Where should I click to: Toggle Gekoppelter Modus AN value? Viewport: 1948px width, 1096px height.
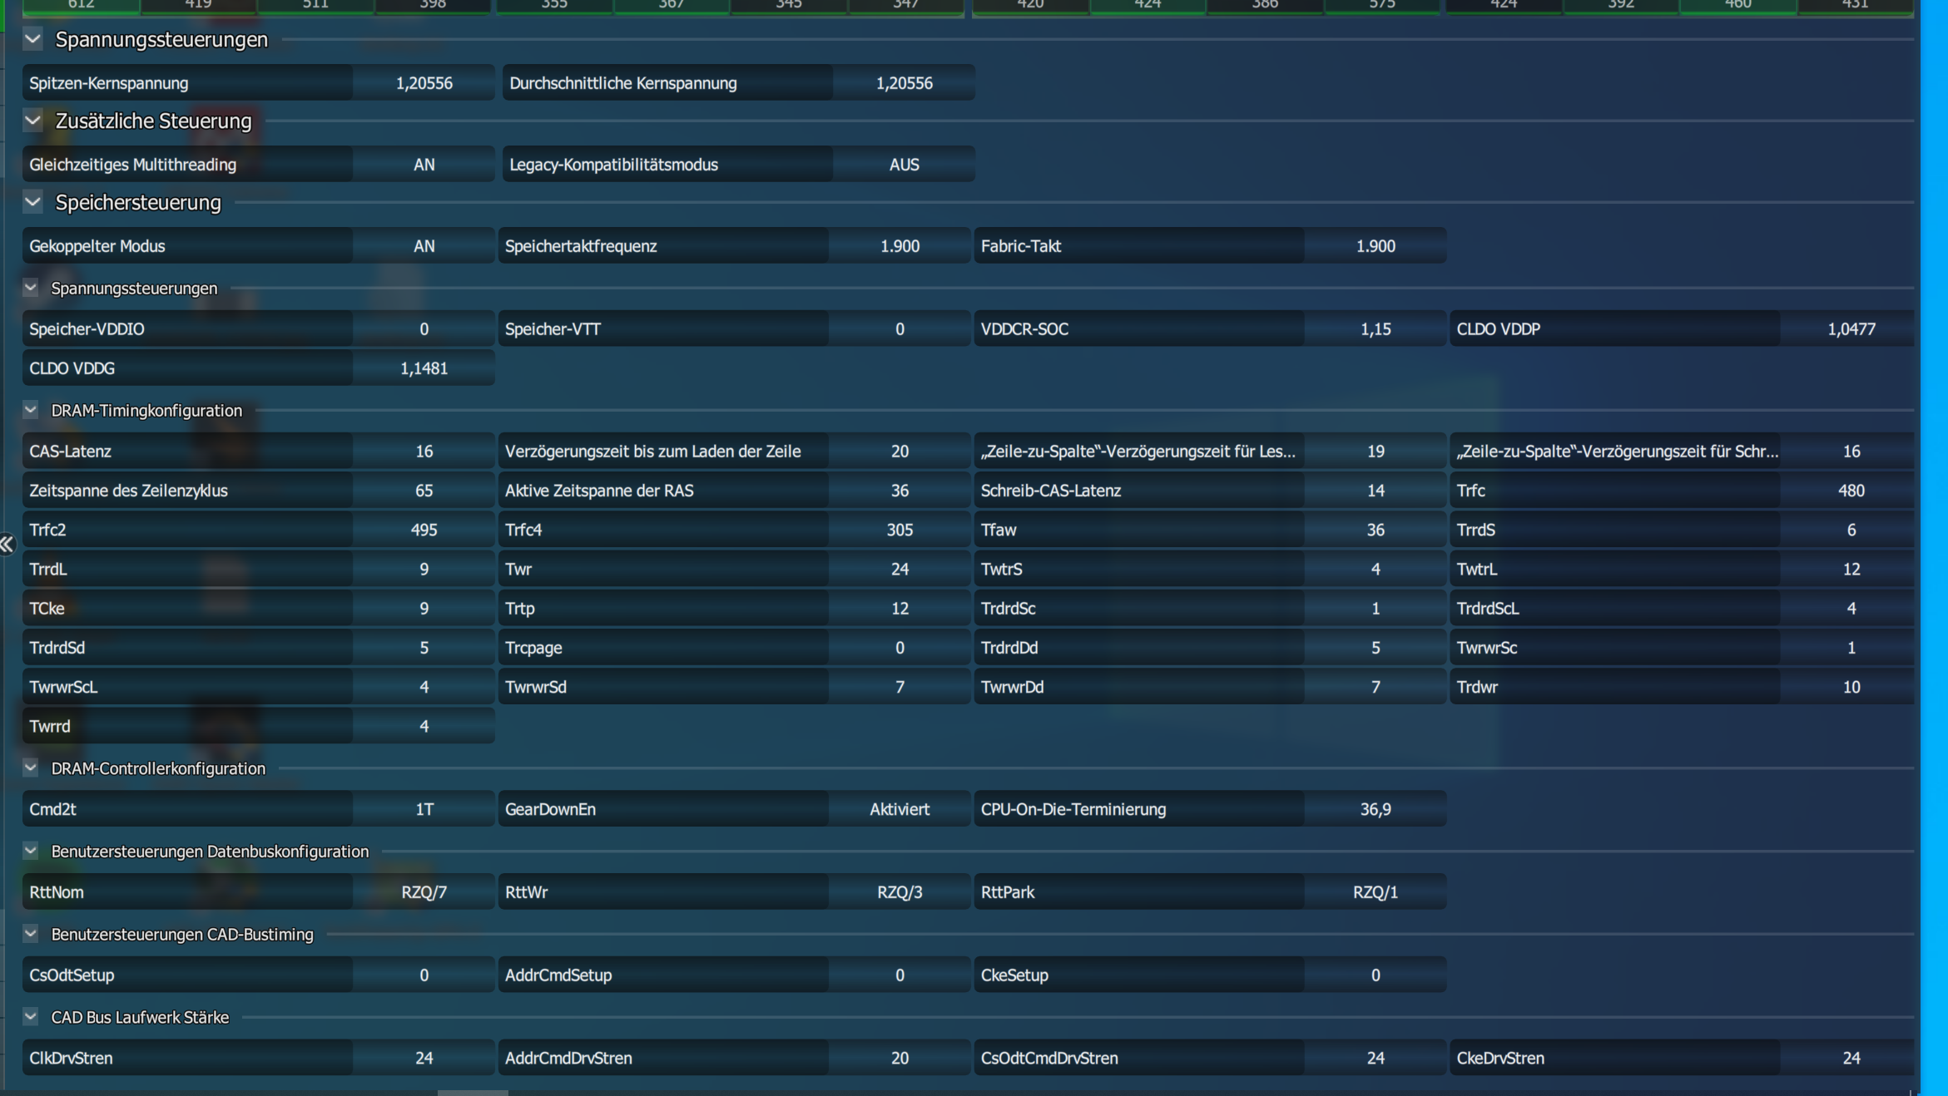pos(424,246)
